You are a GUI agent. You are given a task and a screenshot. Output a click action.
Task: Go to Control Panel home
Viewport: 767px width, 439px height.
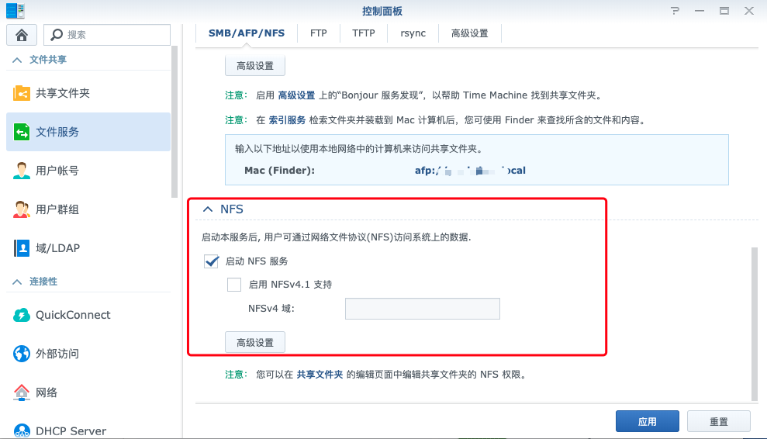pyautogui.click(x=22, y=35)
